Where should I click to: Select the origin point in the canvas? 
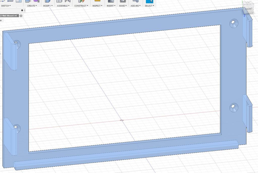pyautogui.click(x=122, y=120)
